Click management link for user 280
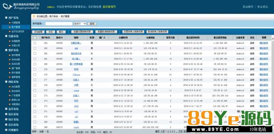274x134 pixels. coord(264,64)
